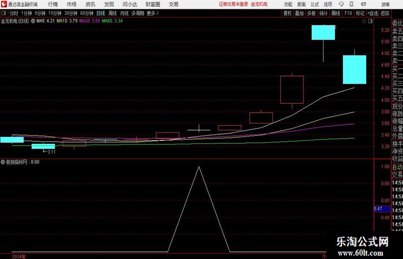This screenshot has width=403, height=259.
Task: Open the 交易 menu
Action: tap(174, 4)
